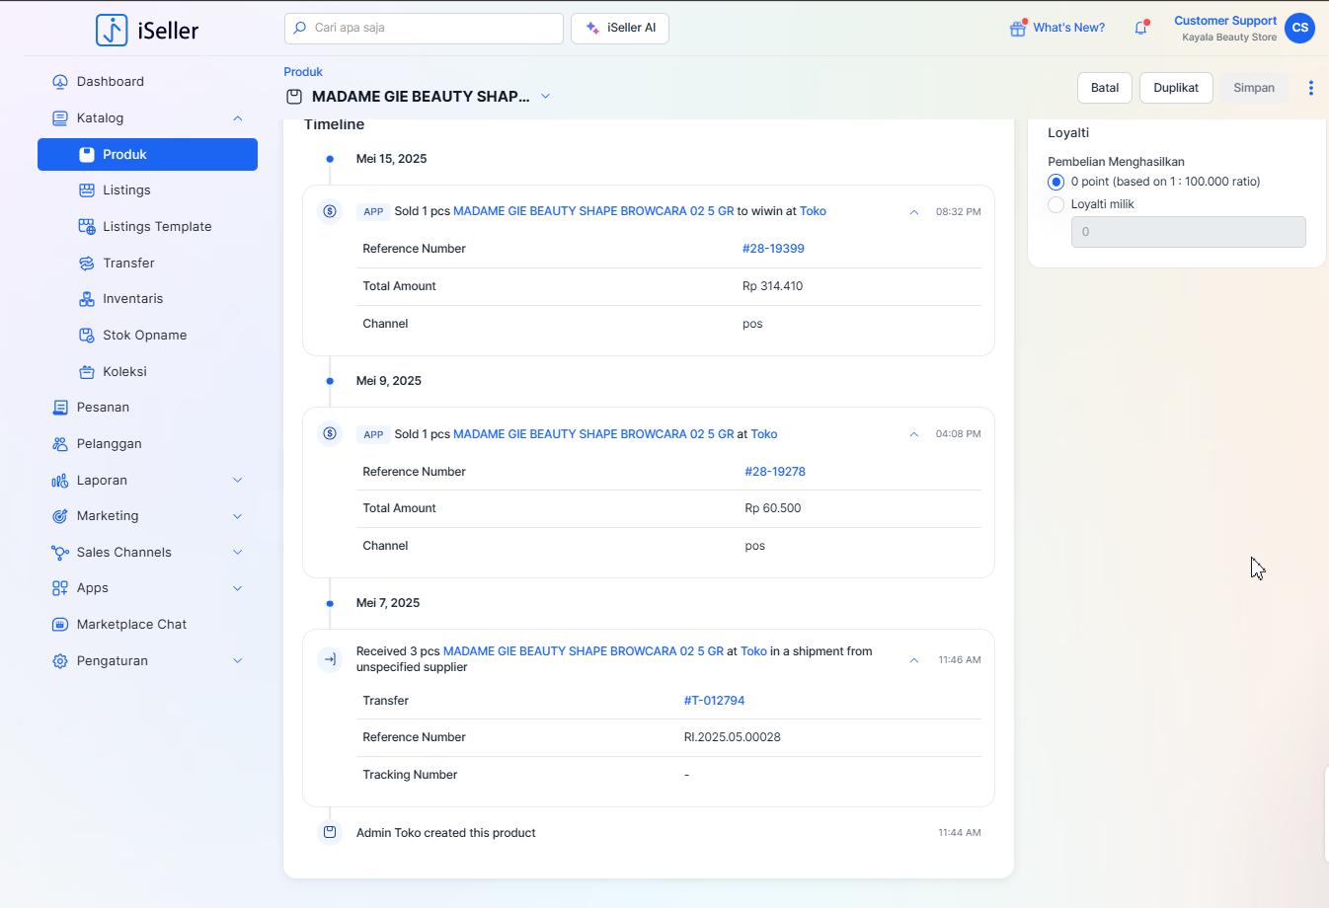Select the Loyalti milik radio button
1329x908 pixels.
click(x=1055, y=204)
